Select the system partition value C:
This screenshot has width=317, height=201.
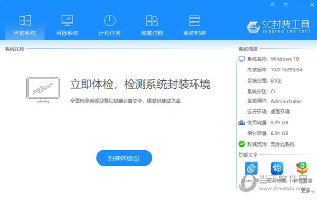(273, 92)
